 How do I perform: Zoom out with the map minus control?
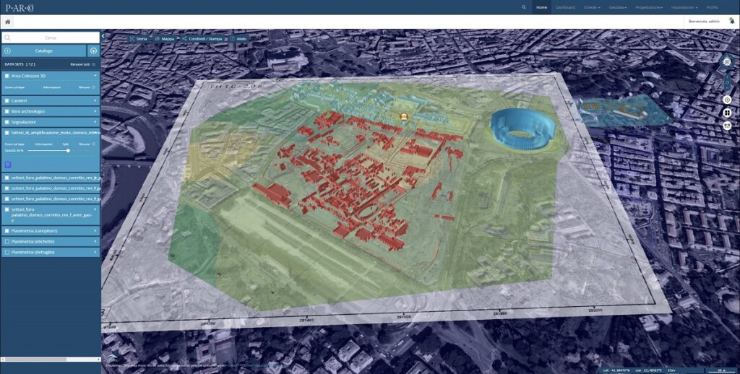(x=727, y=88)
